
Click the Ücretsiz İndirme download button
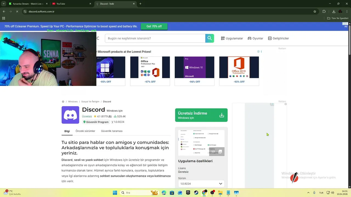point(201,115)
